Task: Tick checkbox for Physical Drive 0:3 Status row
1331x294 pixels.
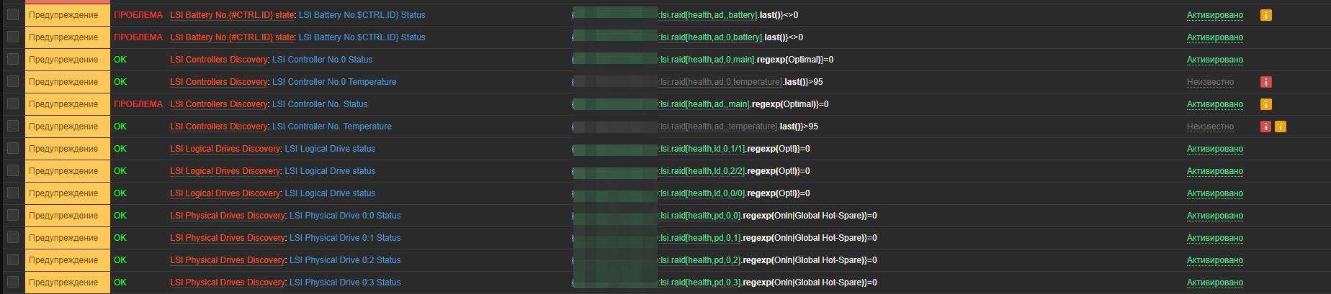Action: pyautogui.click(x=13, y=282)
